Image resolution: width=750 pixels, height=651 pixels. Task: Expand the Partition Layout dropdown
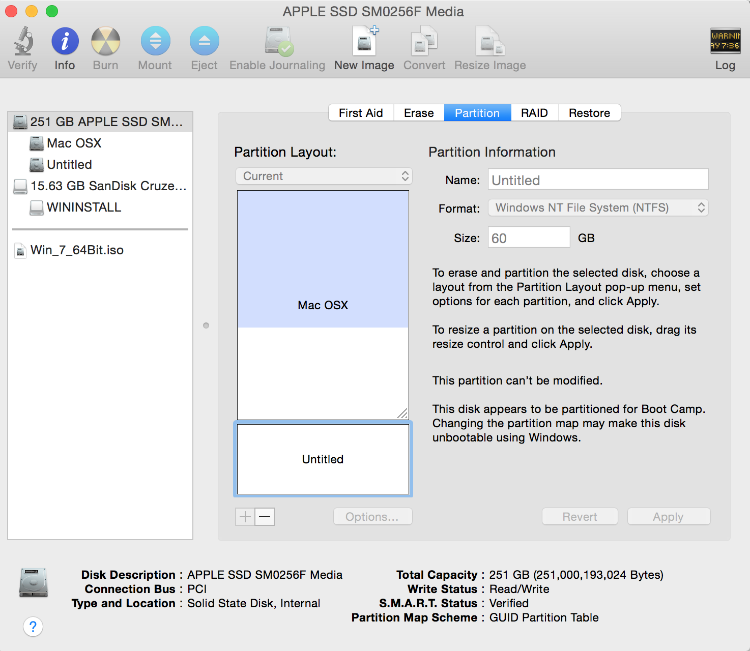pos(324,176)
